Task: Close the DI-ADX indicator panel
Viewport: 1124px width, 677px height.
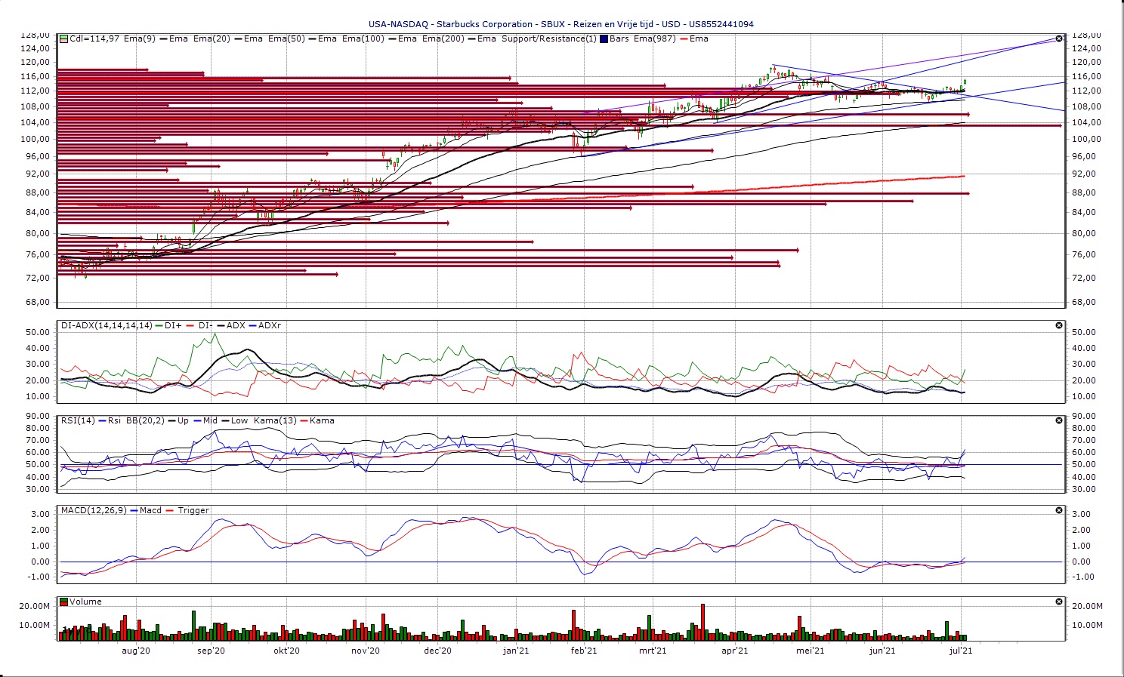Action: point(1059,325)
